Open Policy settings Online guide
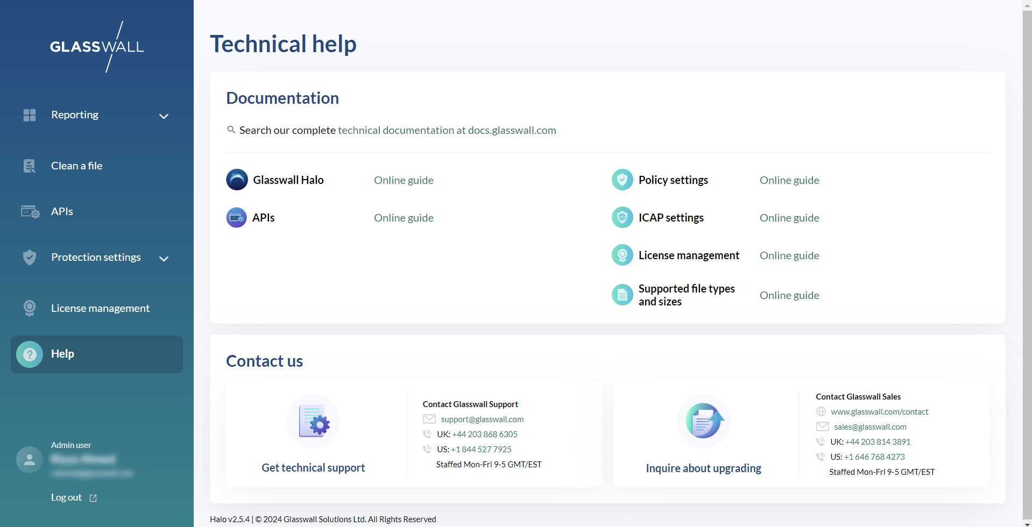Image resolution: width=1032 pixels, height=527 pixels. pos(789,180)
